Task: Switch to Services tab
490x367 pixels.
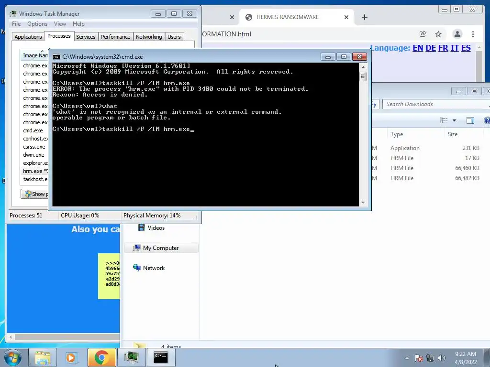Action: [x=86, y=37]
